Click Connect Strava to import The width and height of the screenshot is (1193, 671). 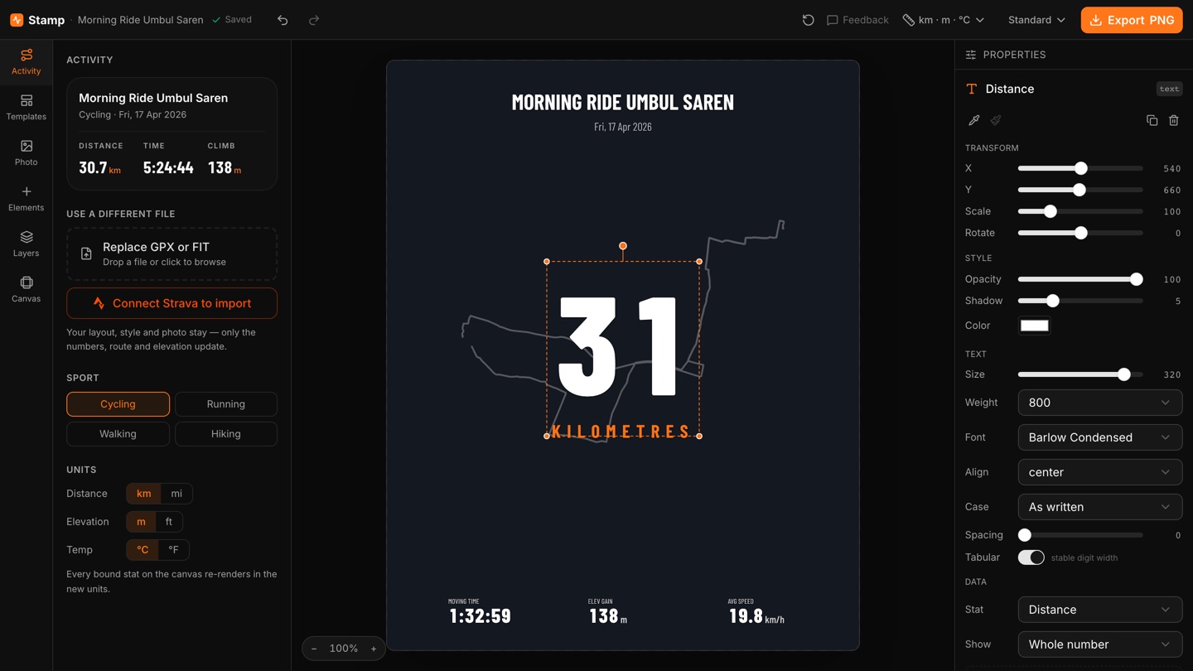point(171,303)
